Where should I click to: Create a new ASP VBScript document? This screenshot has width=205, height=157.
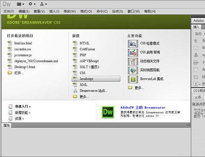coord(89,61)
